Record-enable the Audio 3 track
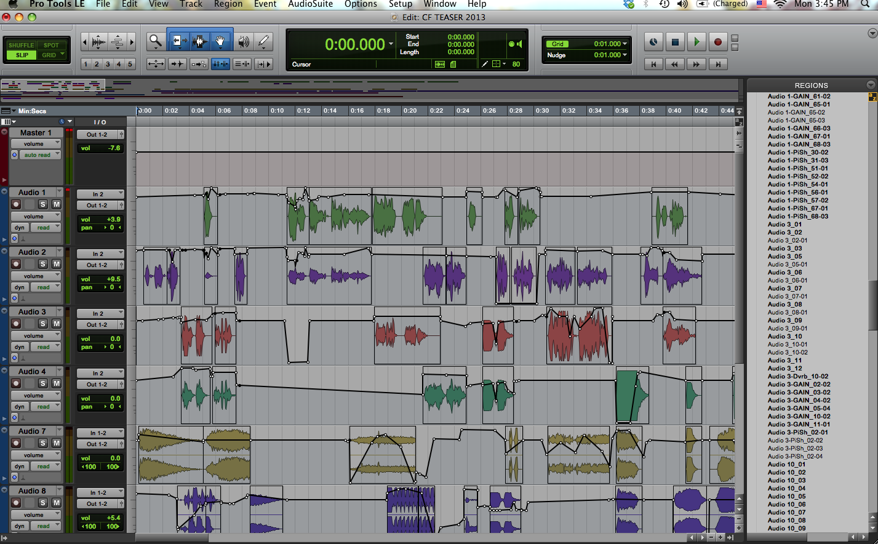The image size is (878, 544). pyautogui.click(x=16, y=324)
